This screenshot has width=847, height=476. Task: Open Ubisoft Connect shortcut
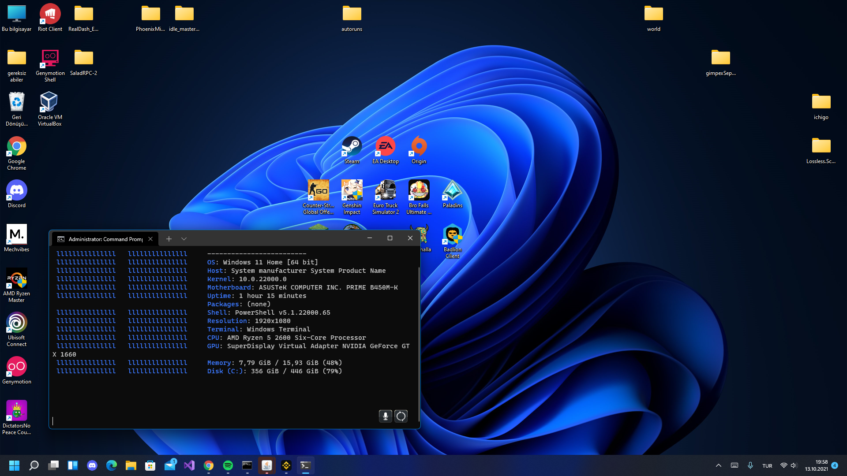pos(17,329)
